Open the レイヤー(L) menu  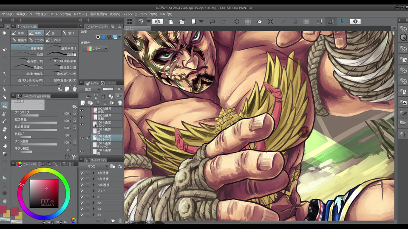click(80, 14)
